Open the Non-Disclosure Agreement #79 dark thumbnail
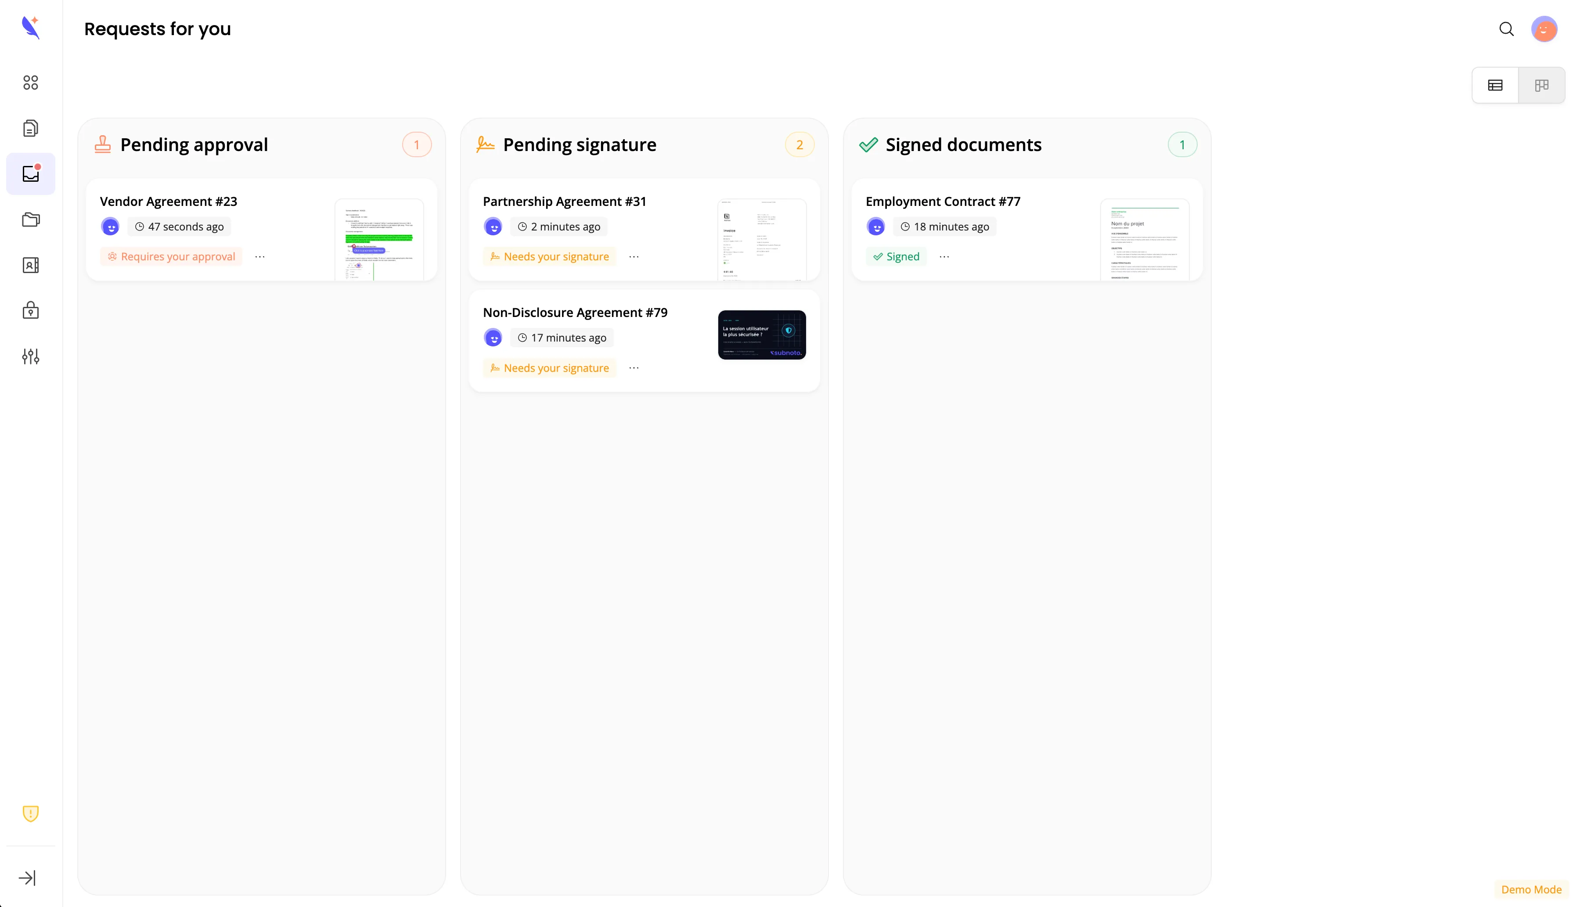Screen dimensions: 1577x907 point(762,335)
